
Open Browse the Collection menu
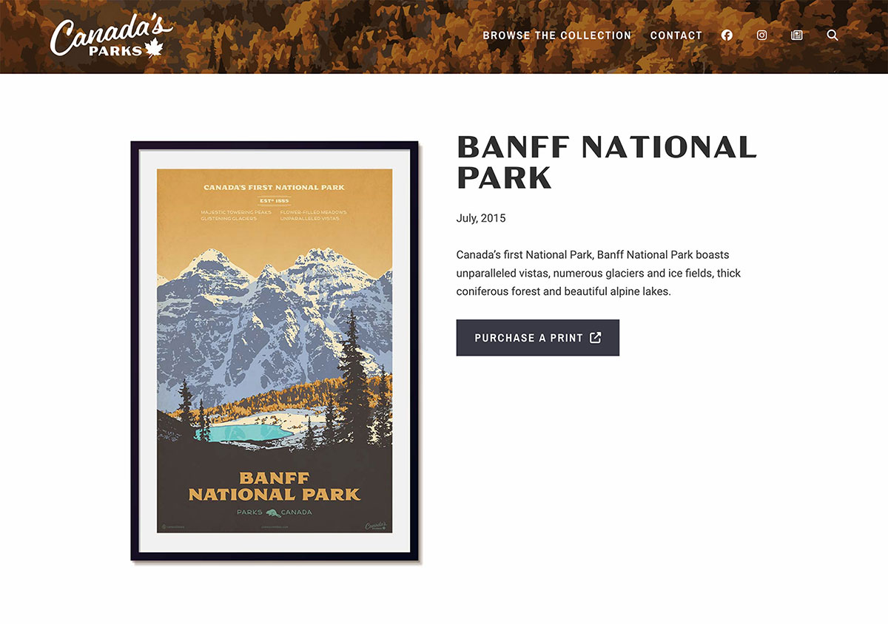[557, 35]
